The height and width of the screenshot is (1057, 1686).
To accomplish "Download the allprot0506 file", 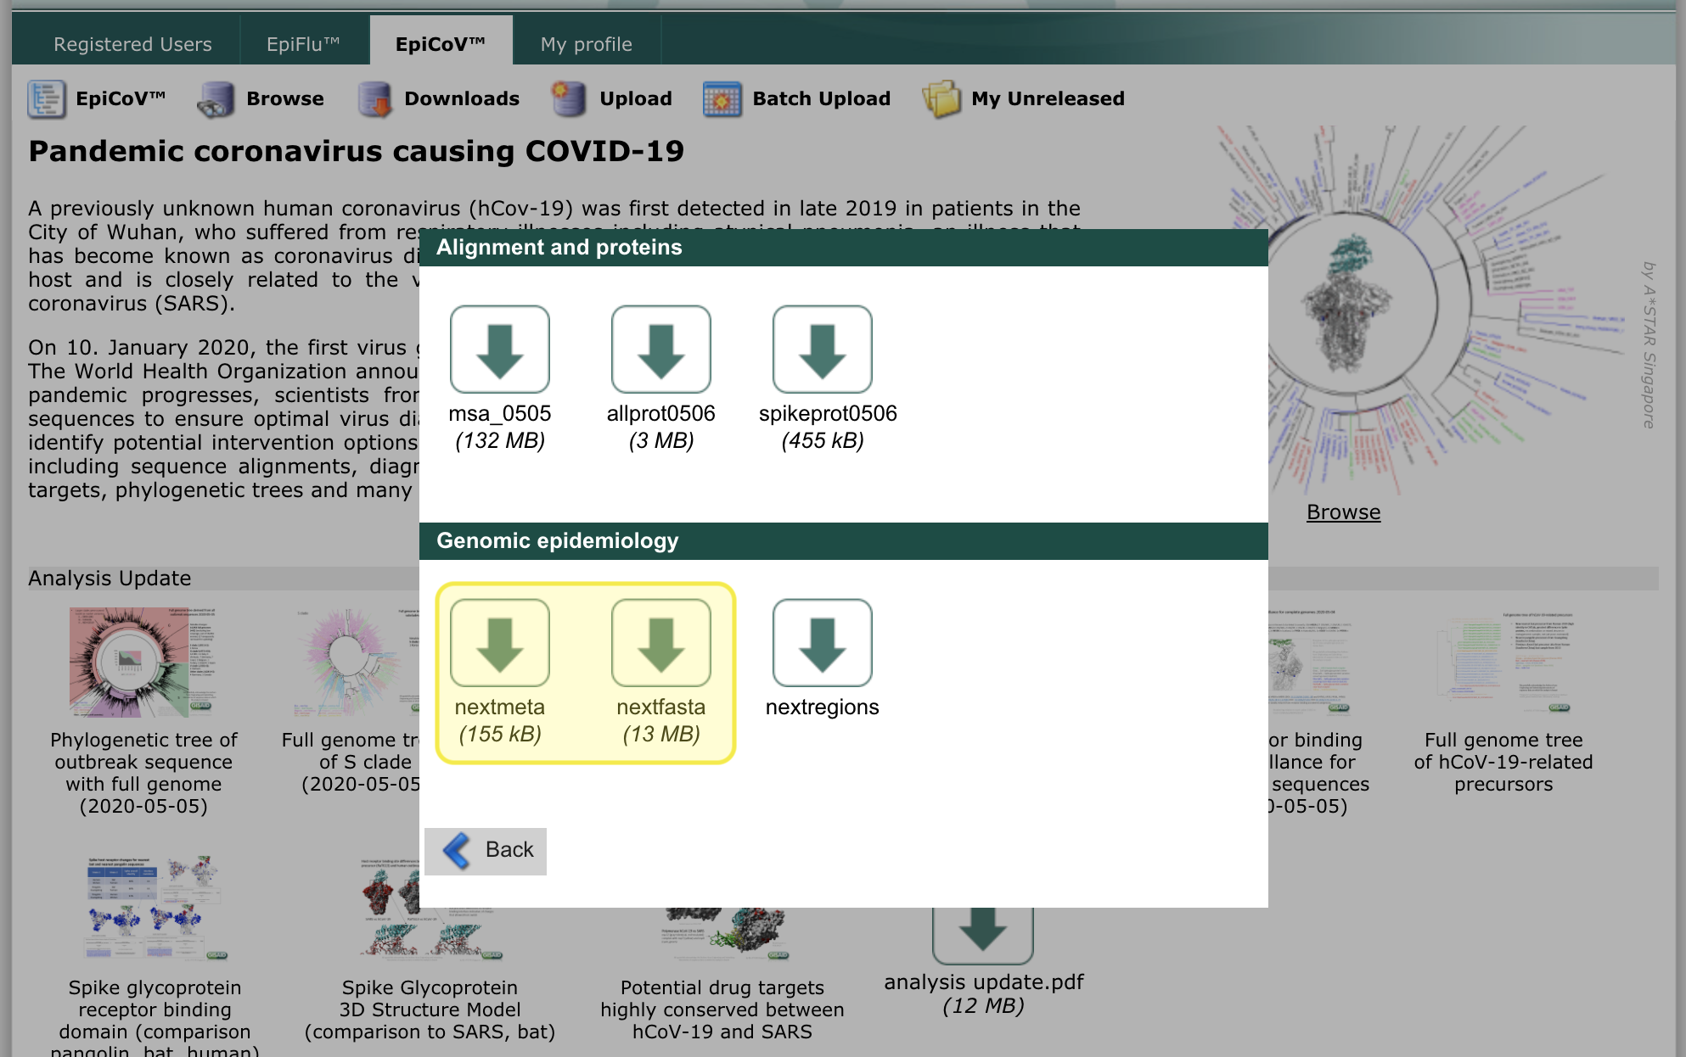I will (x=660, y=349).
